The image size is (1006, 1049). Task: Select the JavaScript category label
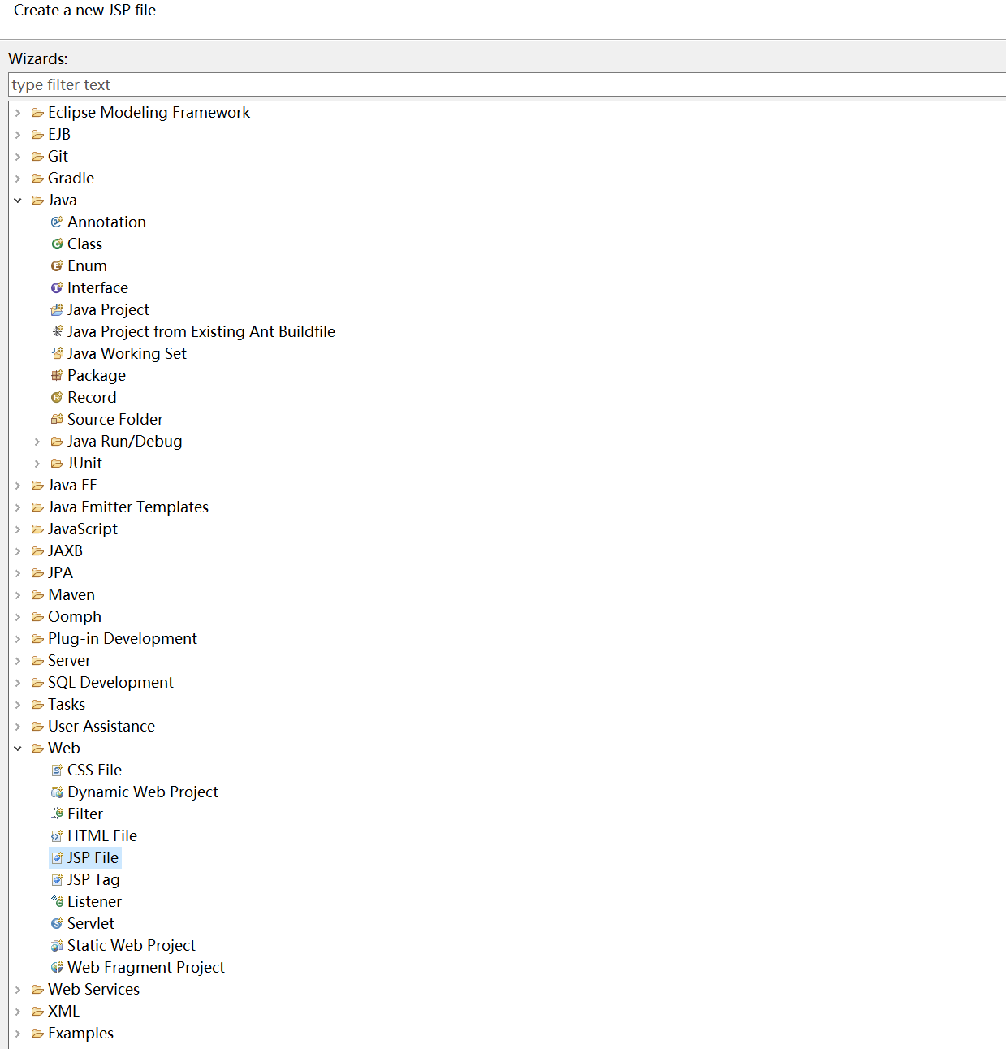[83, 529]
